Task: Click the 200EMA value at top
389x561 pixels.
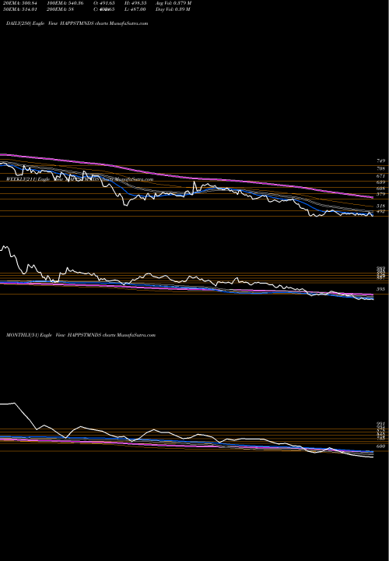Action: 62,9
